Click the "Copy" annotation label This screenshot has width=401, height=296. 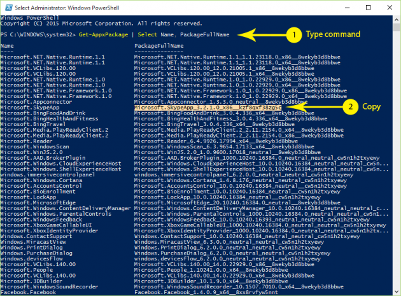coord(372,108)
